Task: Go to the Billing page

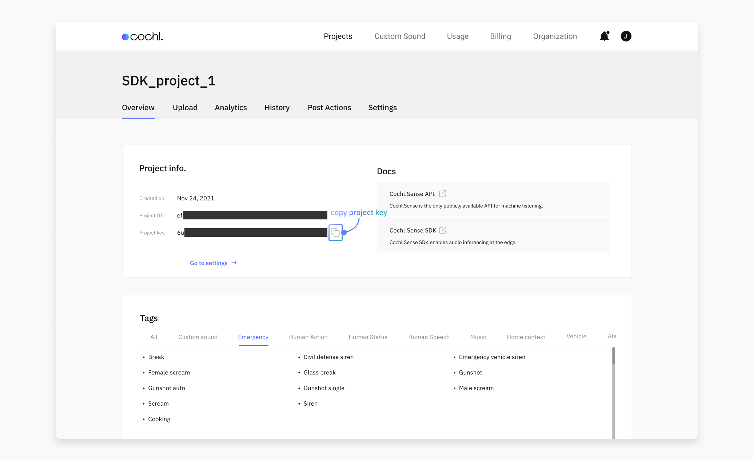Action: click(x=501, y=36)
